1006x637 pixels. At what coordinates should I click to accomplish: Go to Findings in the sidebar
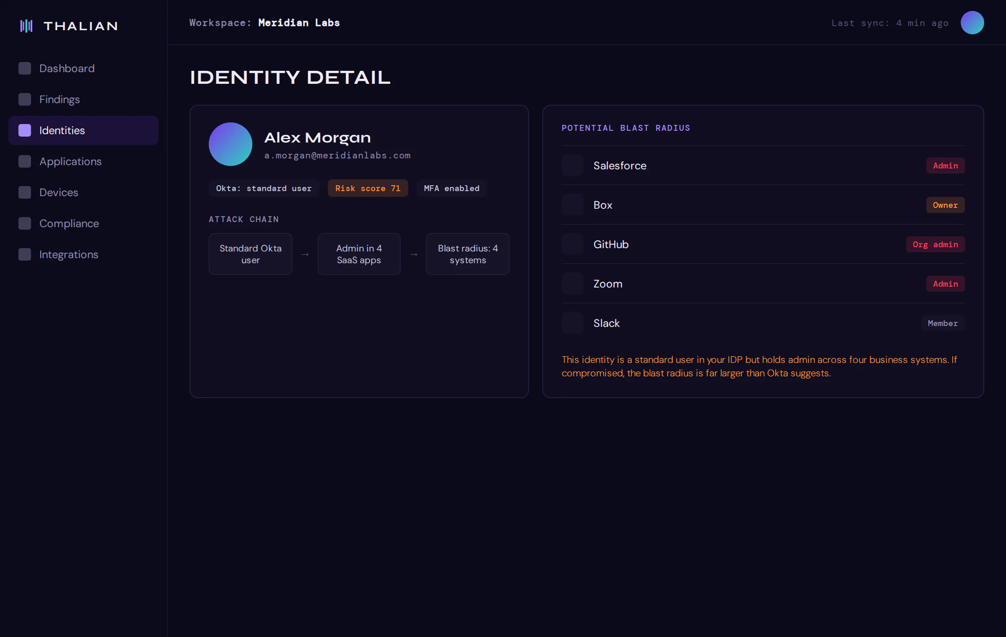click(83, 99)
